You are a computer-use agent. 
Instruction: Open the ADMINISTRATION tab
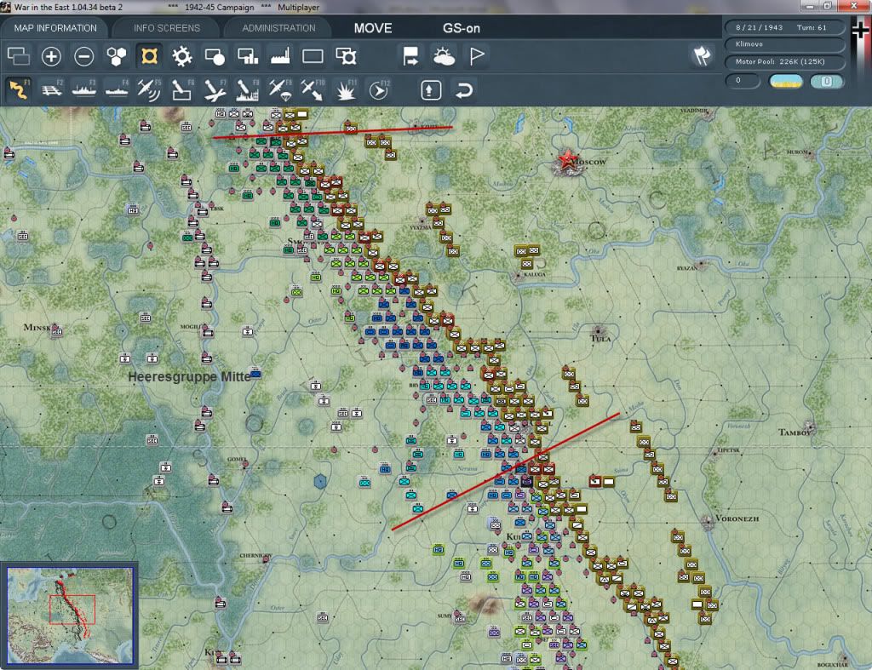point(278,28)
